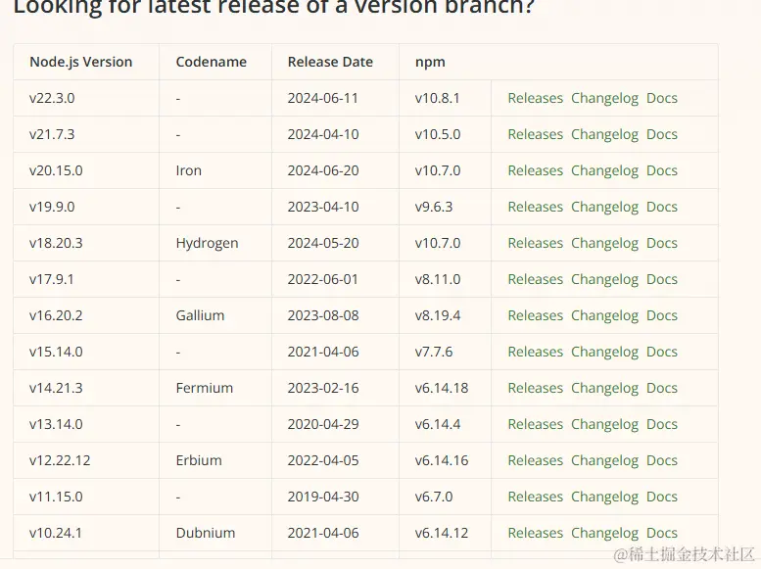The image size is (761, 569).
Task: Open Docs link for v13.14.0
Action: (662, 424)
